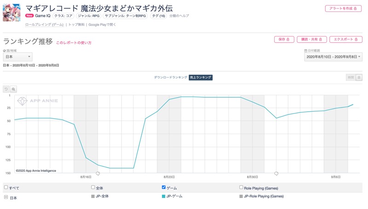Open the Google Playで開く link
368x209 pixels.
102,25
